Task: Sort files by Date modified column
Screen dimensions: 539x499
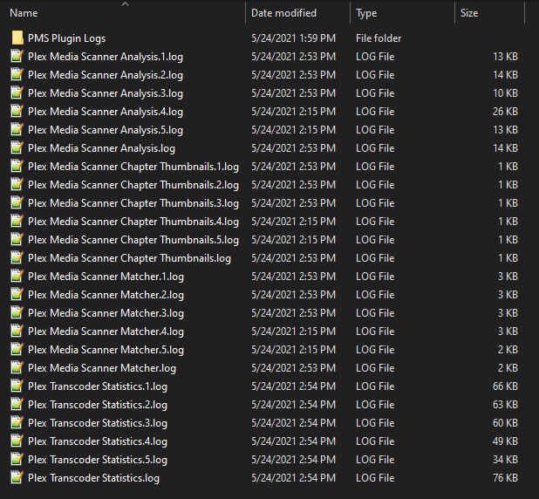Action: [283, 13]
